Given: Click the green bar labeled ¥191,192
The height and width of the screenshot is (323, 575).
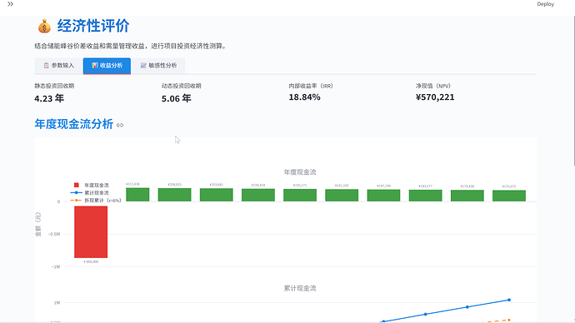Looking at the screenshot, I should coord(342,195).
